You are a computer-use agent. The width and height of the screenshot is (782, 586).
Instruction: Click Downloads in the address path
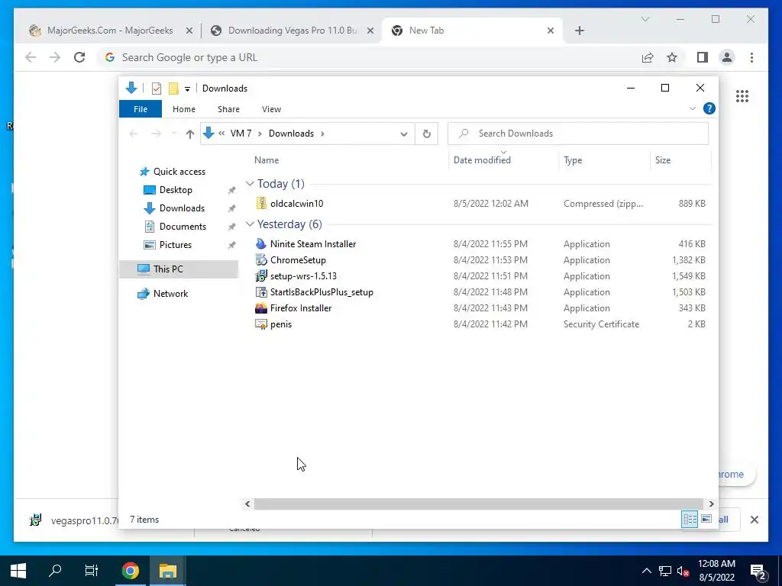291,134
